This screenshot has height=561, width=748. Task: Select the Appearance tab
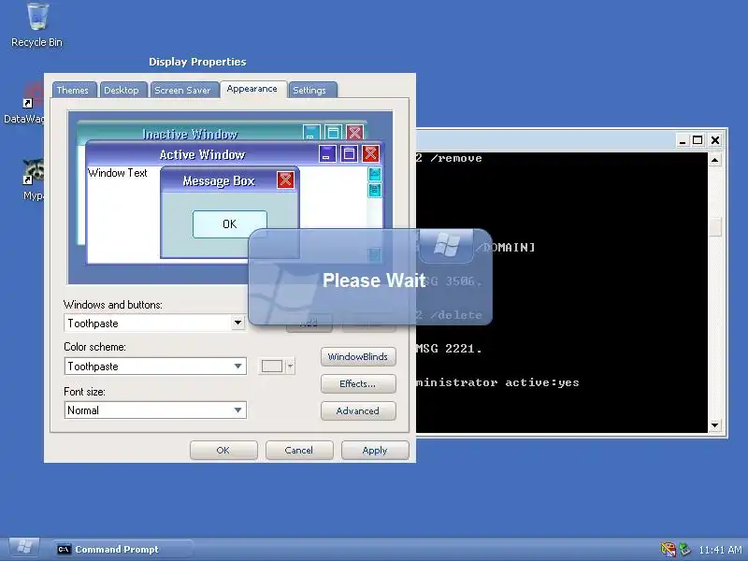tap(252, 89)
